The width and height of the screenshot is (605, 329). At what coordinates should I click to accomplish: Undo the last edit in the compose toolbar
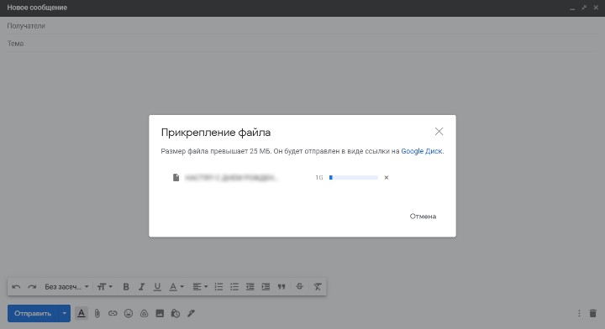[16, 287]
